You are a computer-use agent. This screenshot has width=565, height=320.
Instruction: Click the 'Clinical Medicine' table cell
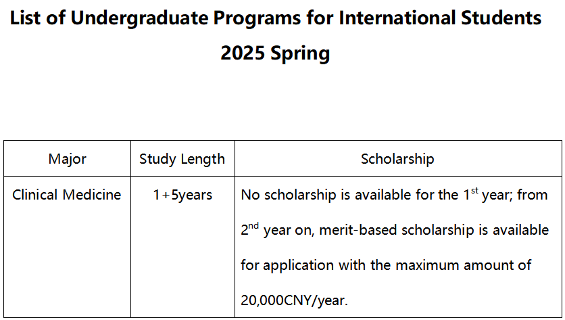tap(67, 195)
